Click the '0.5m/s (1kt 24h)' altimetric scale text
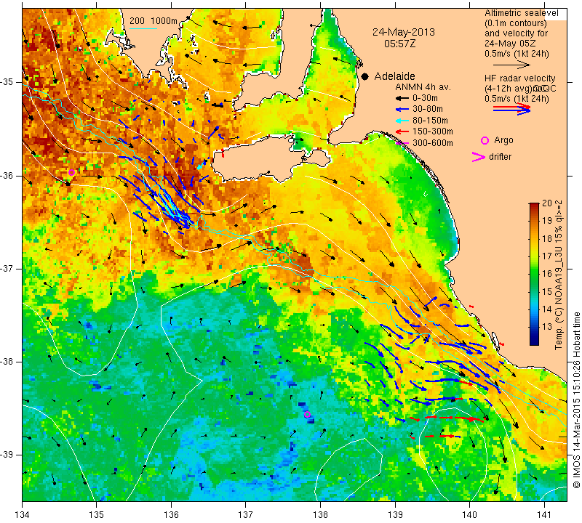Screen dimensions: 582x523 pyautogui.click(x=517, y=54)
